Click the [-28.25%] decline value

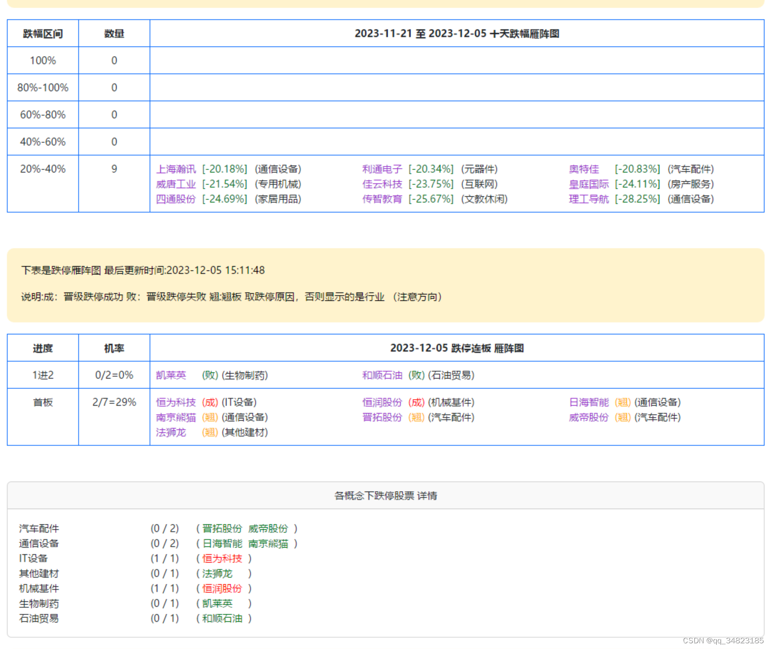637,199
